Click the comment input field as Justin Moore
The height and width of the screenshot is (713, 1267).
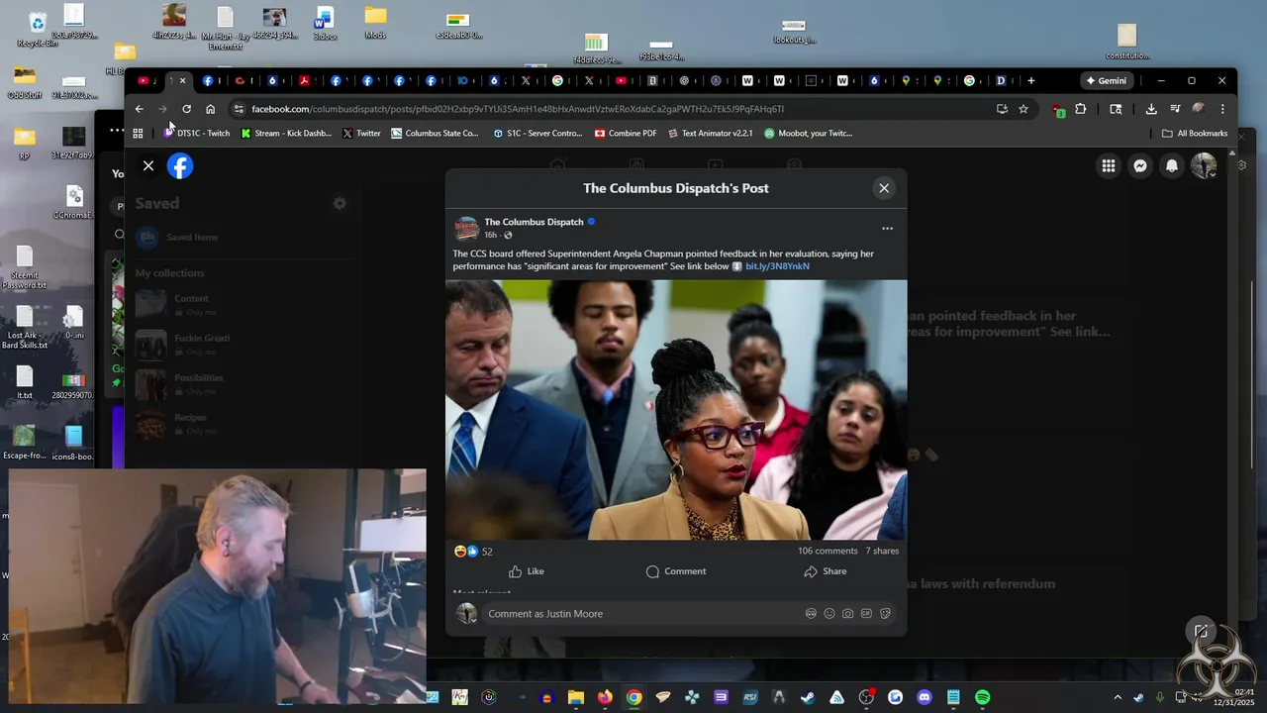tap(643, 614)
